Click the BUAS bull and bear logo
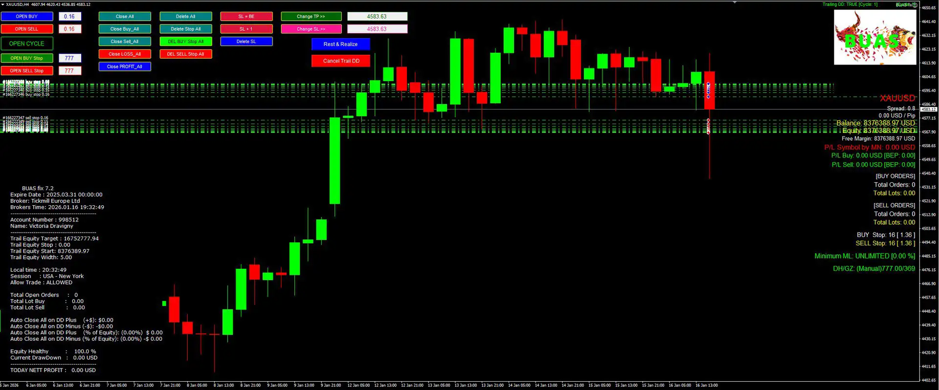939x390 pixels. coord(874,38)
